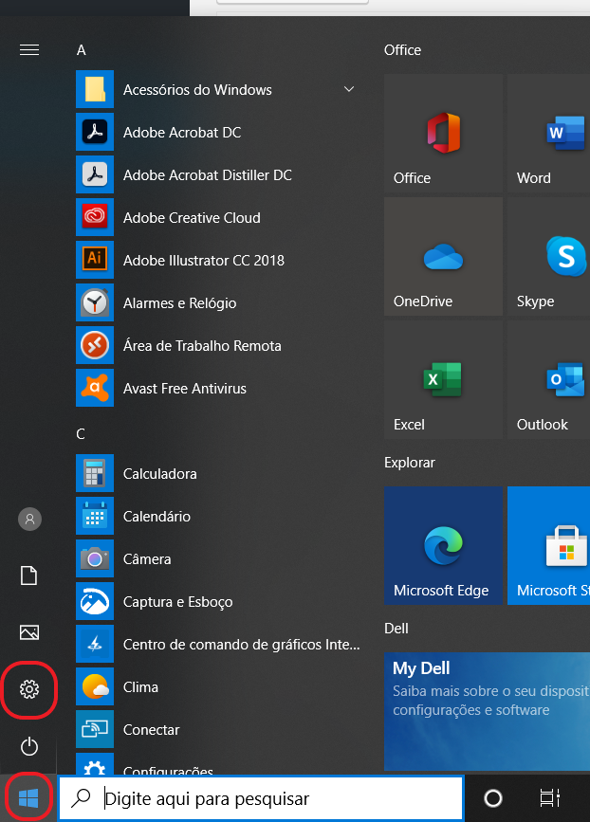
Task: Open Alarmes e Relógio entry
Action: pyautogui.click(x=179, y=303)
